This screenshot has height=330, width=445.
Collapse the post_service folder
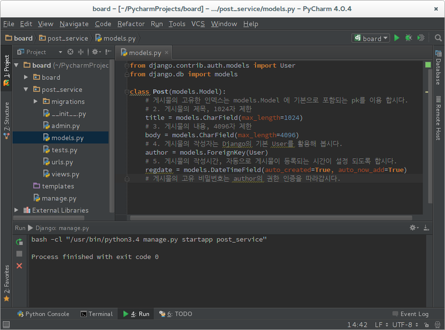[x=26, y=89]
